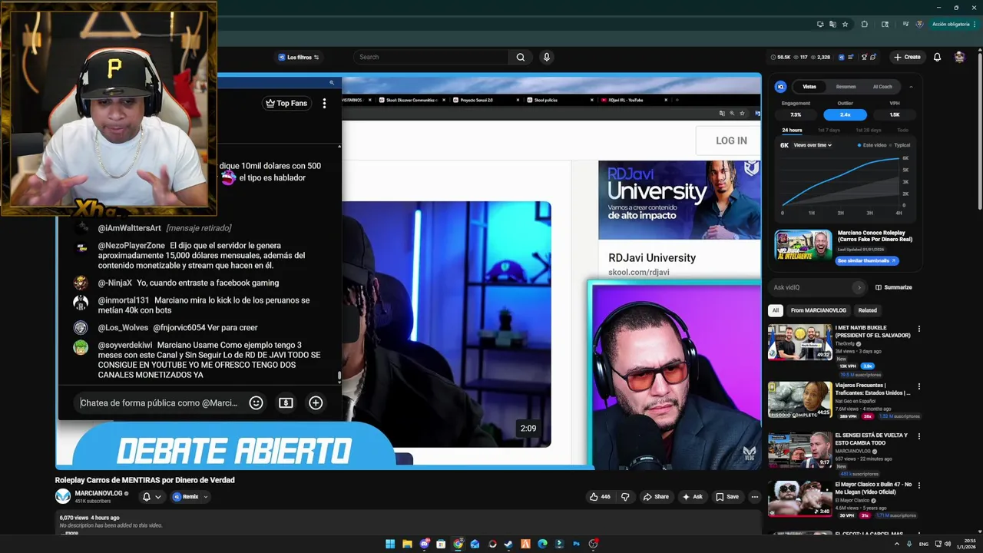Open the account avatar menu
The image size is (983, 553).
[x=959, y=57]
